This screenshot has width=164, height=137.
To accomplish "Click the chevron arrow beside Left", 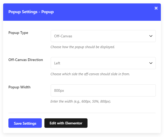I will [x=151, y=63].
